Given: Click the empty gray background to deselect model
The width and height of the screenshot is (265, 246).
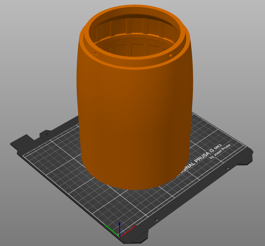Looking at the screenshot, I should coord(34,42).
